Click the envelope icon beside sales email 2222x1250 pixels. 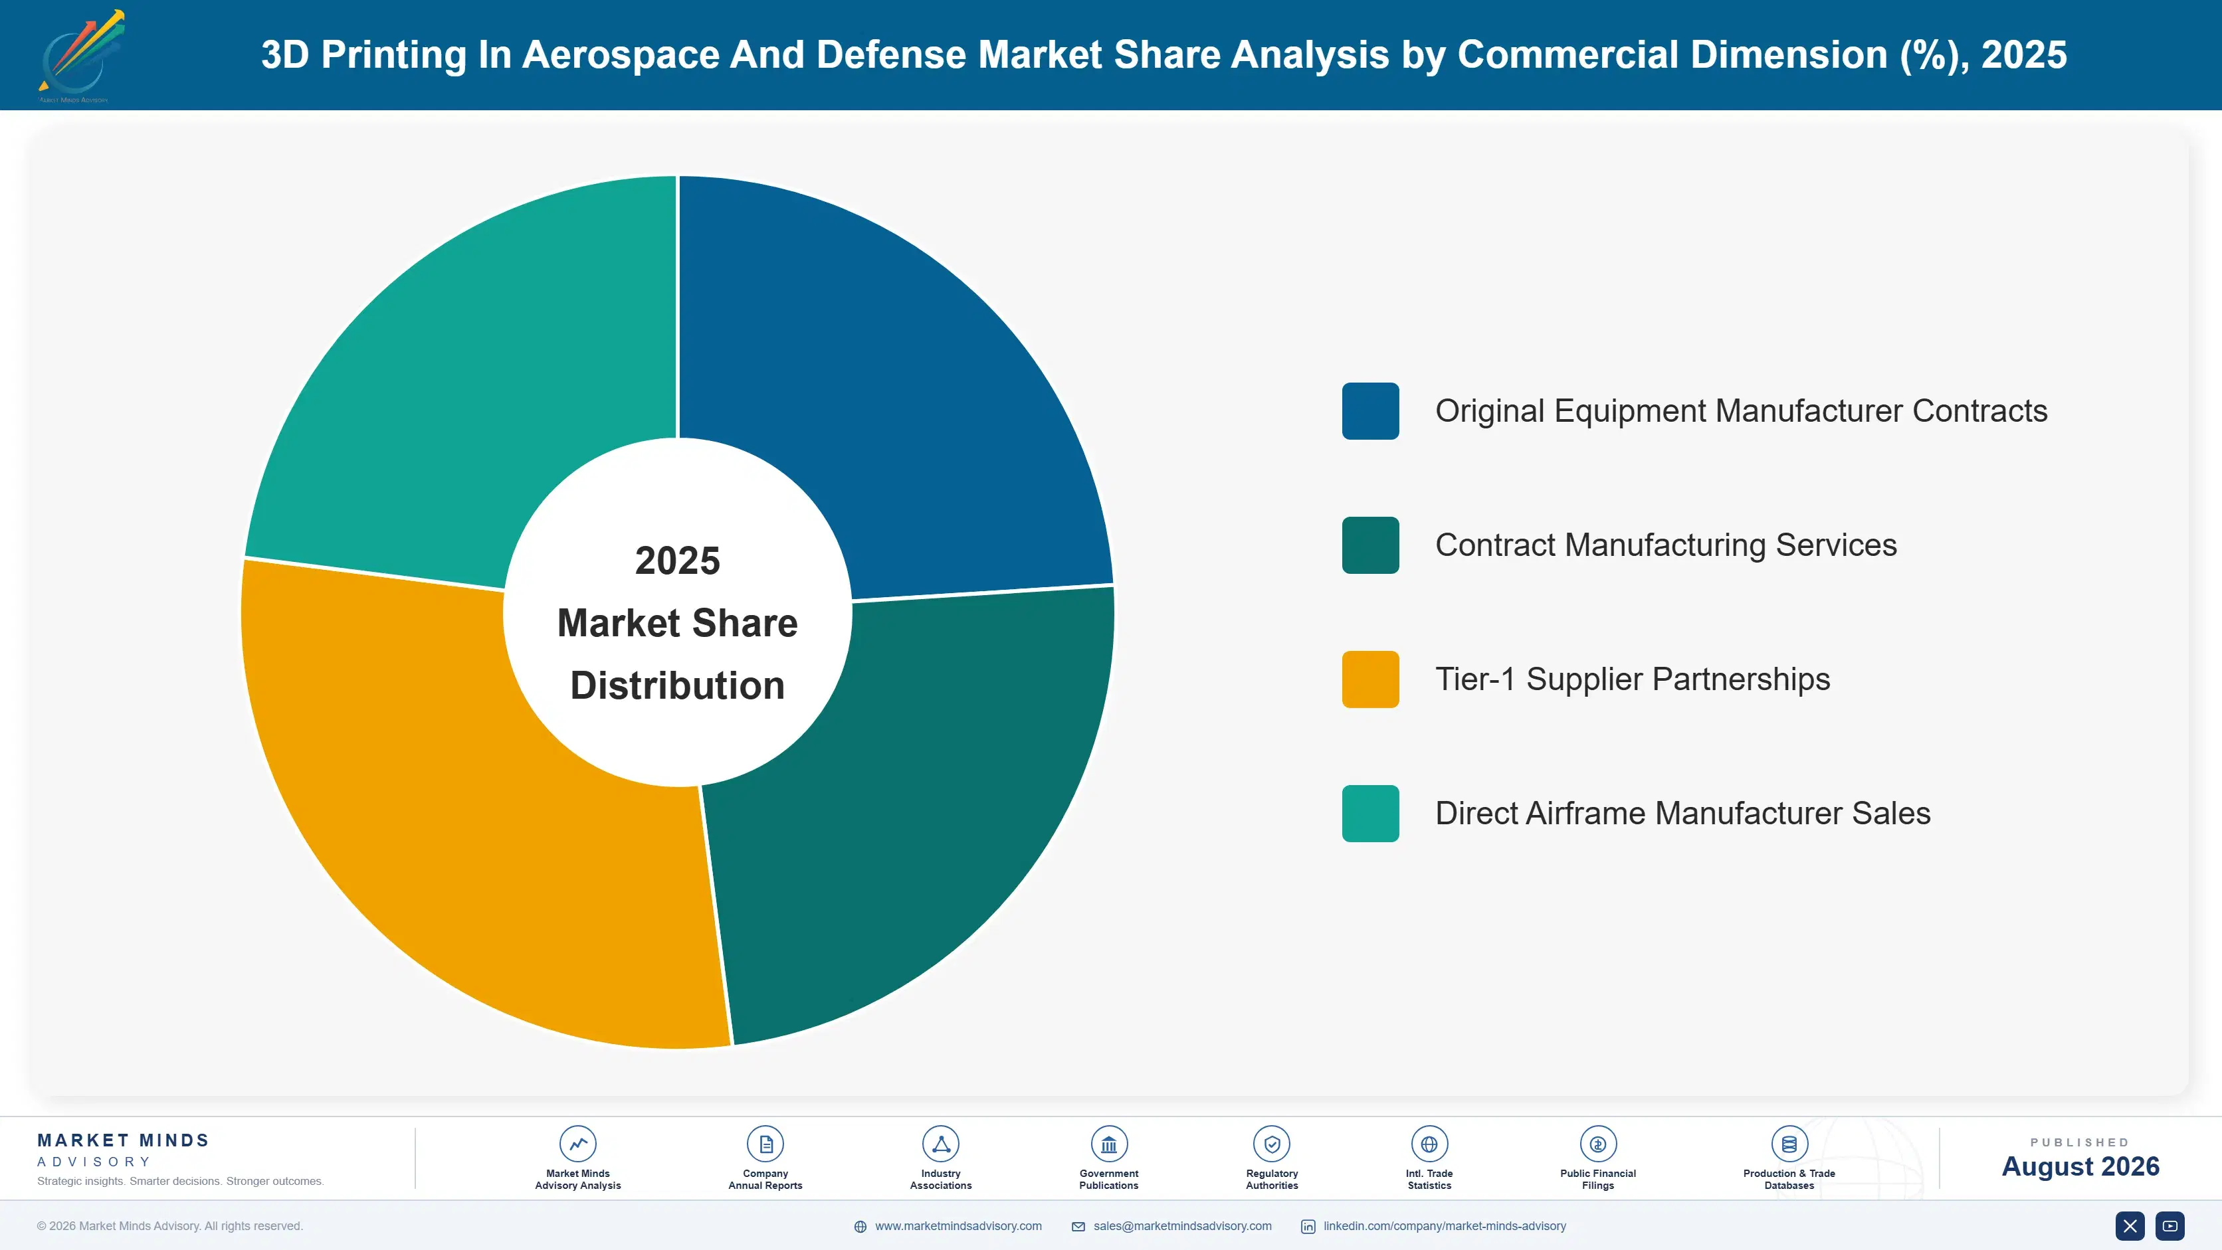coord(1078,1227)
